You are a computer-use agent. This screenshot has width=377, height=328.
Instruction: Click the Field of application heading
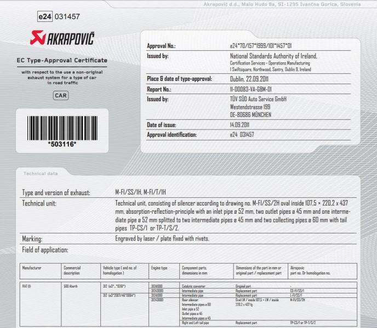coord(45,250)
